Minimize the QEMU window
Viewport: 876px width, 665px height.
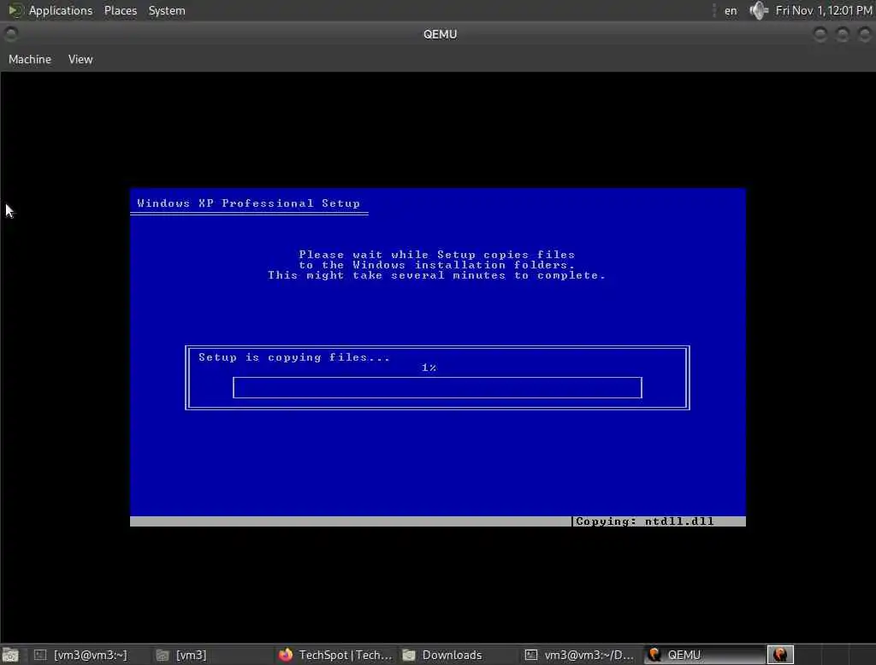click(x=820, y=34)
